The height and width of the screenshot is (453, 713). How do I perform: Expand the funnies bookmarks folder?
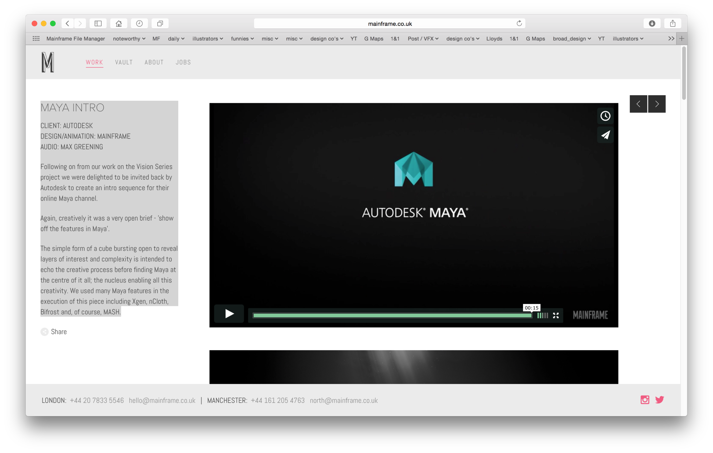[x=242, y=39]
